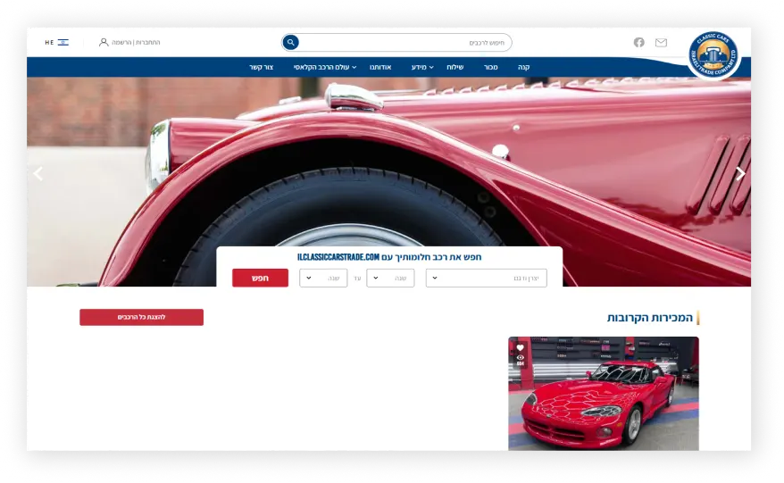Switch language using the Israel flag icon
The image size is (784, 483).
(63, 43)
